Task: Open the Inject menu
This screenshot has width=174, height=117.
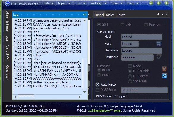Action: (64, 3)
